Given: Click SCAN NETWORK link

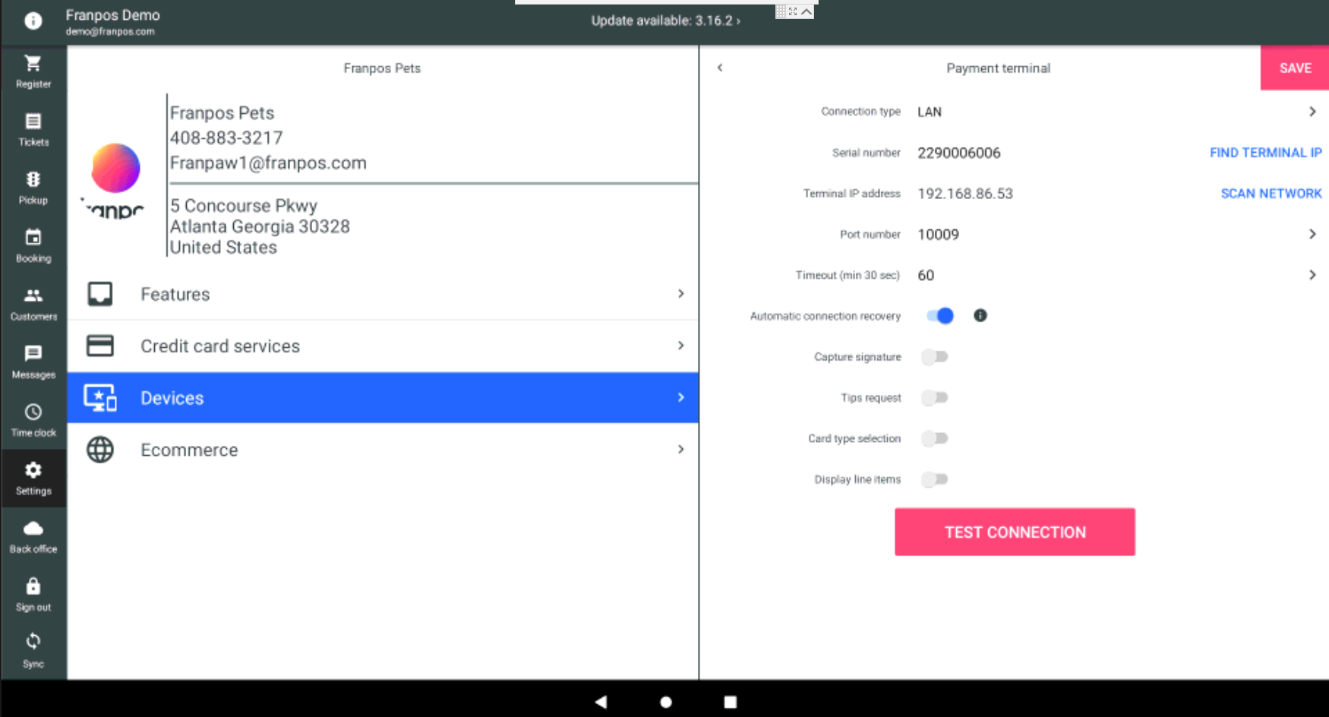Looking at the screenshot, I should point(1271,194).
